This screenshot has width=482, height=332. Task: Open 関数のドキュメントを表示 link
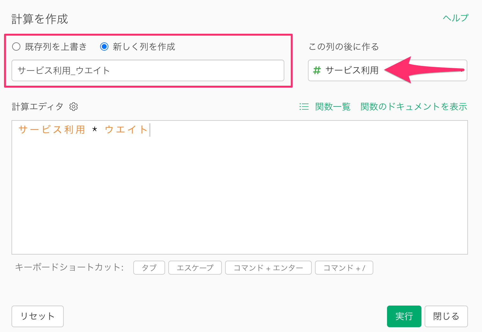[x=414, y=106]
